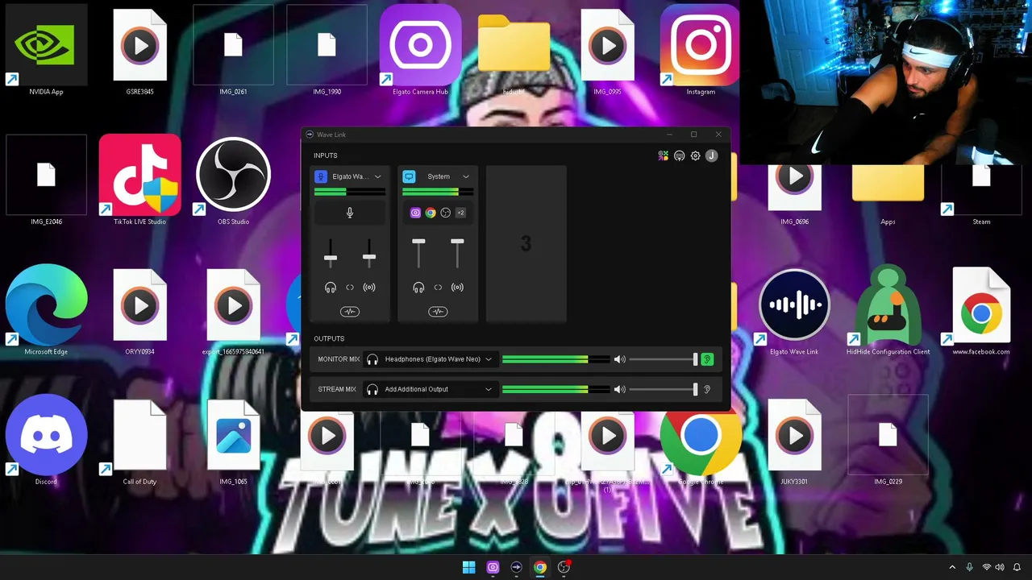Select the GSRE3845 video file

(139, 51)
